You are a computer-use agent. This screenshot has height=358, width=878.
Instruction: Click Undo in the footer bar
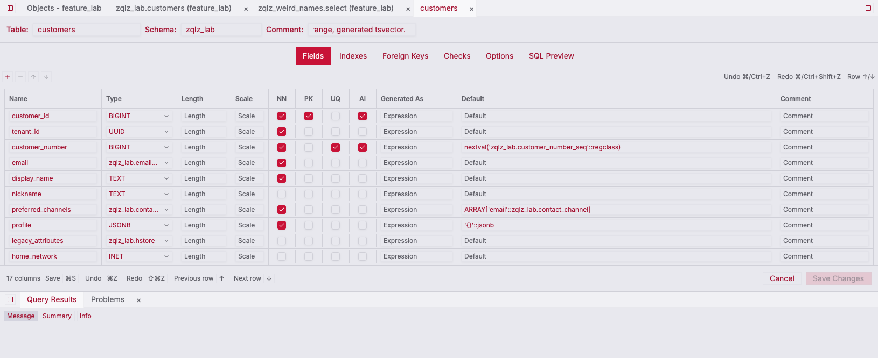(x=93, y=278)
